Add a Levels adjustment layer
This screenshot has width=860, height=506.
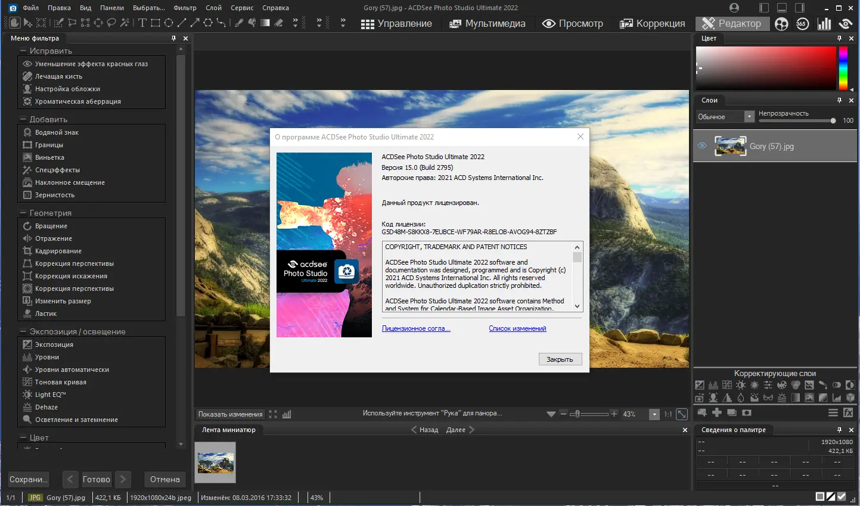pos(713,385)
